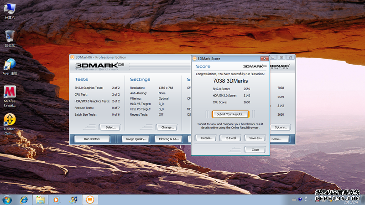
Task: Click the Run 3DMark button
Action: pos(92,139)
